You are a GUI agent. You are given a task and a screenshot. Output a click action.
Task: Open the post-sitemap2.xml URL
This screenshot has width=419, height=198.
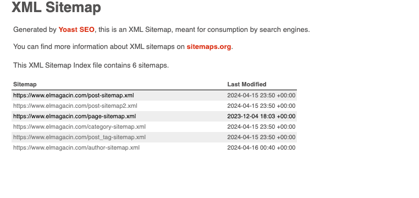tap(75, 106)
